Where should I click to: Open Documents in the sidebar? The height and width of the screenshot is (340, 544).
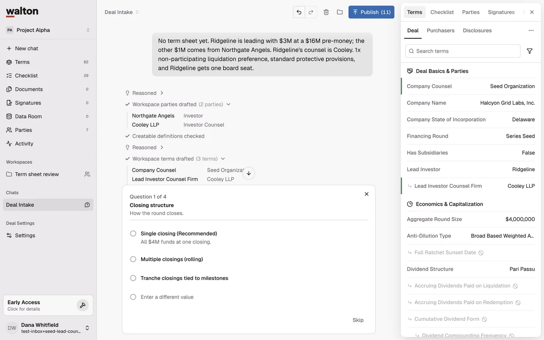point(48,89)
